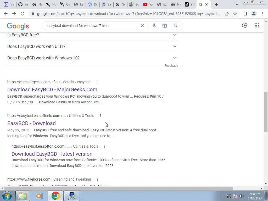The height and width of the screenshot is (201, 268).
Task: Search by image with camera icon
Action: (164, 26)
